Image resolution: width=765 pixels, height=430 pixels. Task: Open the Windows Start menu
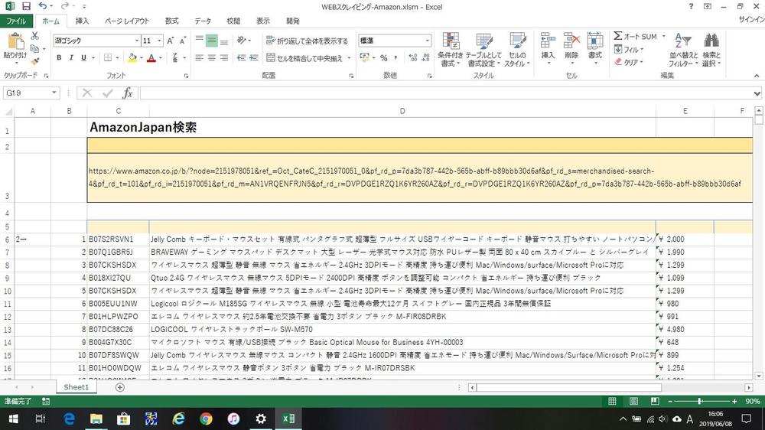pyautogui.click(x=13, y=419)
